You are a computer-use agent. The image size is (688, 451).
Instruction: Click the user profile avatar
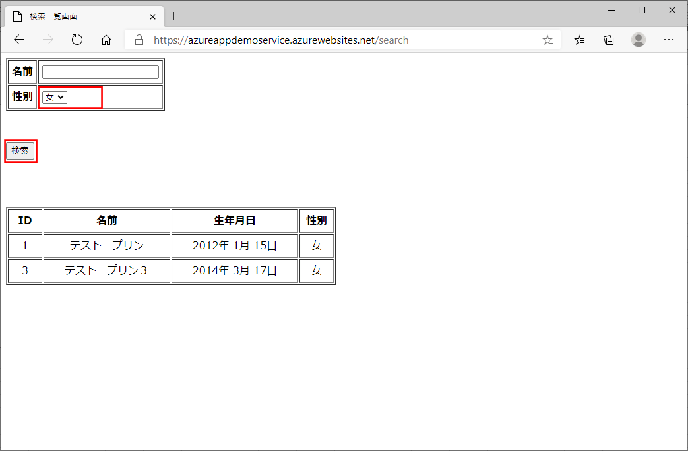639,40
